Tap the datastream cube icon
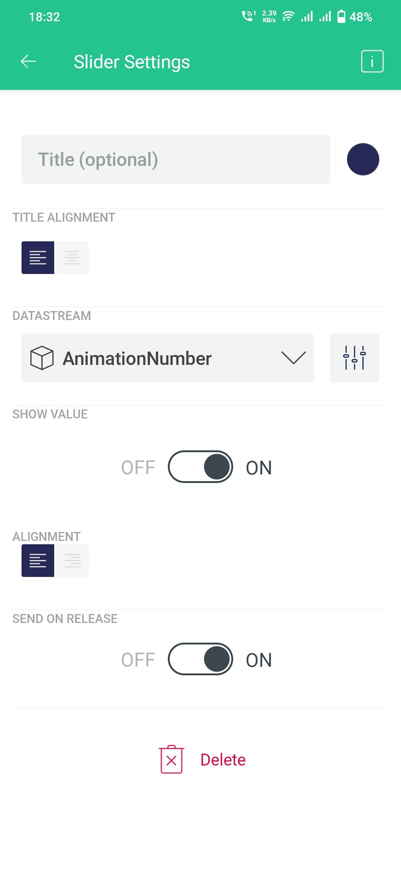This screenshot has height=891, width=401. pyautogui.click(x=42, y=358)
